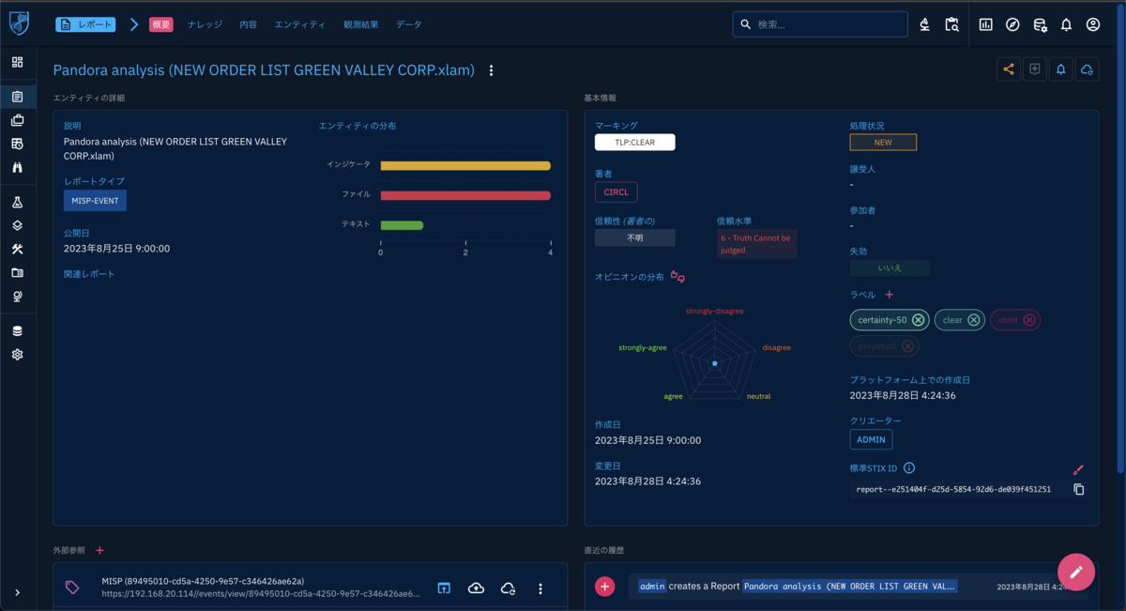Expand the left sidebar with bottom chevron
The height and width of the screenshot is (611, 1126).
pyautogui.click(x=17, y=592)
